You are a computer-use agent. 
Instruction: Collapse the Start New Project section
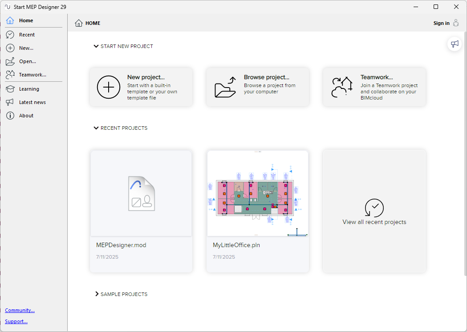pos(96,46)
